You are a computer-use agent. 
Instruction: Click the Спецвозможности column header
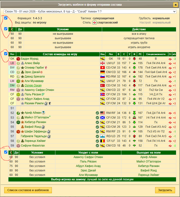156,54
